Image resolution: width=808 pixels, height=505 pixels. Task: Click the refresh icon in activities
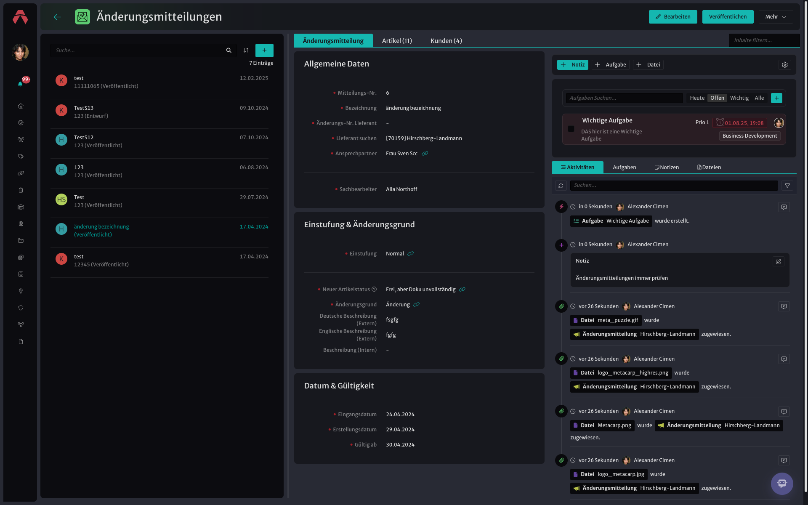[x=561, y=186]
